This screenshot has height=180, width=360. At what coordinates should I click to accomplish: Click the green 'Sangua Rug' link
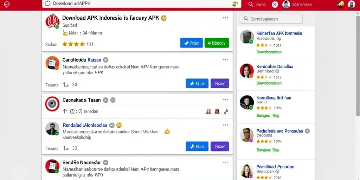268,150
